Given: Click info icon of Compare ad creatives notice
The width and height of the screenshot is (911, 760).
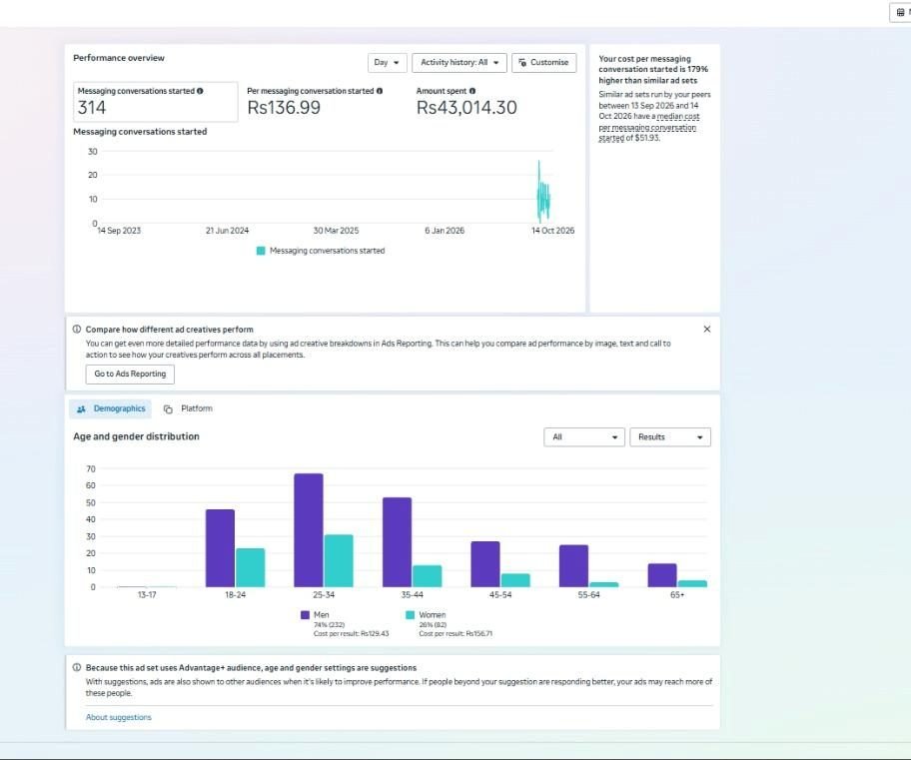Looking at the screenshot, I should (77, 329).
